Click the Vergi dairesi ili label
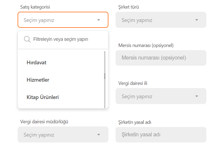This screenshot has width=217, height=158. (133, 83)
